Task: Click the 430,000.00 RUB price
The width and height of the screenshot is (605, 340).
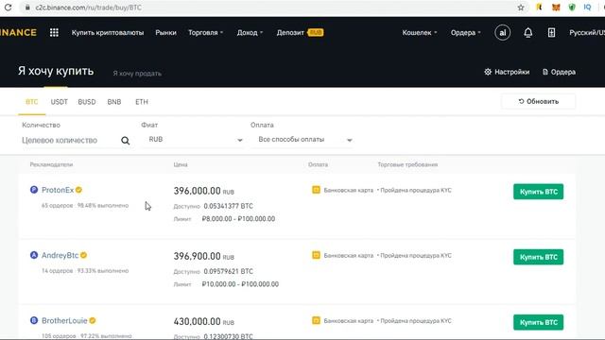Action: (204, 321)
